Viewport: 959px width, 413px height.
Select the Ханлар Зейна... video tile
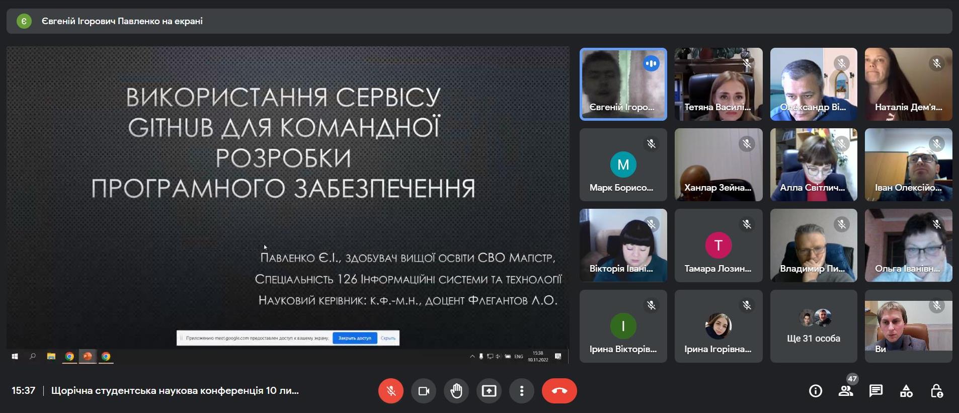point(718,164)
